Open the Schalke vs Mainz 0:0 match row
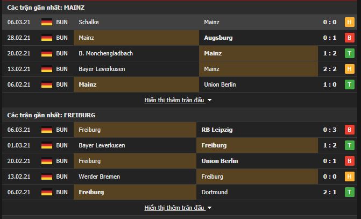Image resolution: width=361 pixels, height=219 pixels. (x=180, y=22)
